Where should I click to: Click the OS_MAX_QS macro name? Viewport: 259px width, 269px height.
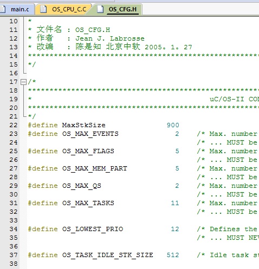tap(82, 186)
